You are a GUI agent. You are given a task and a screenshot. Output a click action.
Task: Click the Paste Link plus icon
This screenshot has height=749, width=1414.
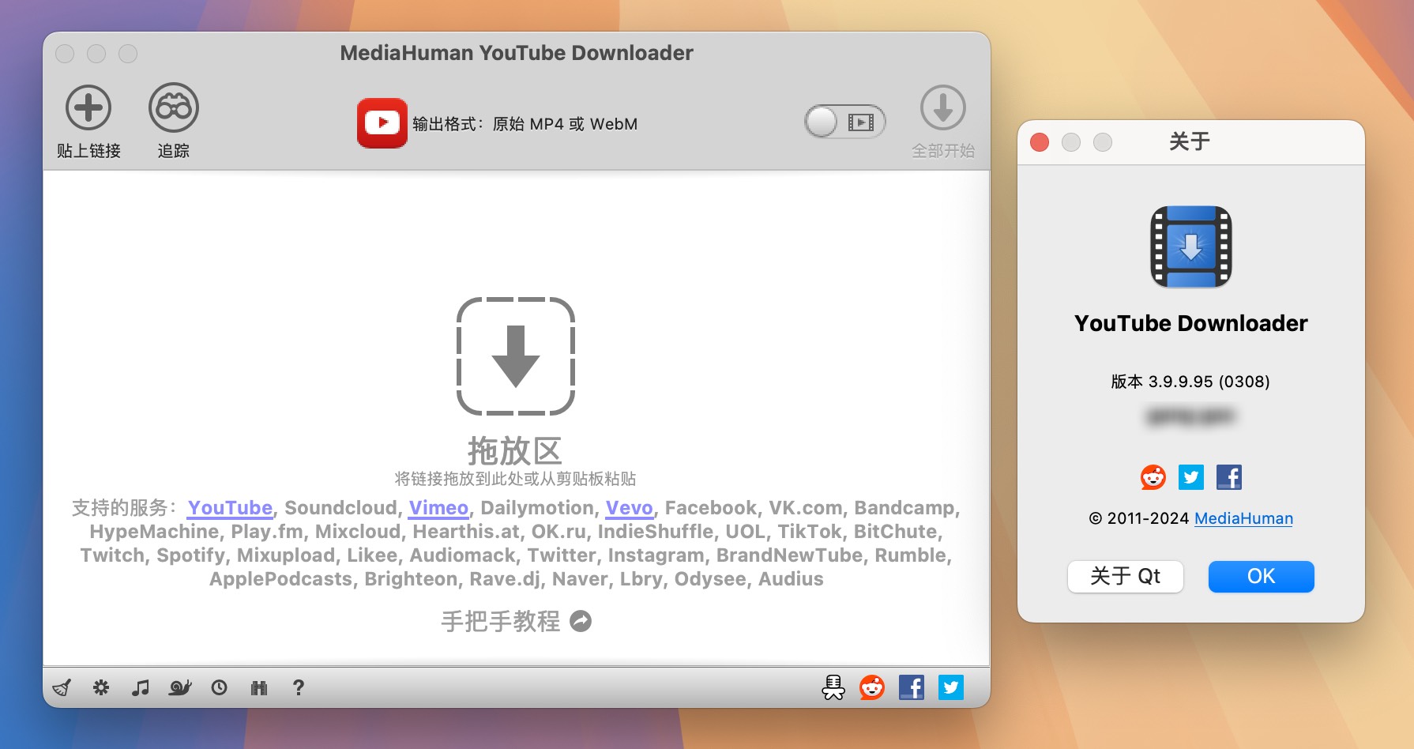[x=88, y=107]
